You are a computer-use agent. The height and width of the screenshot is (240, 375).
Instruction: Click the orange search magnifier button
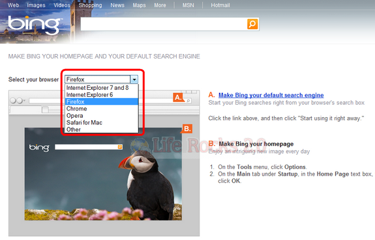(x=252, y=24)
